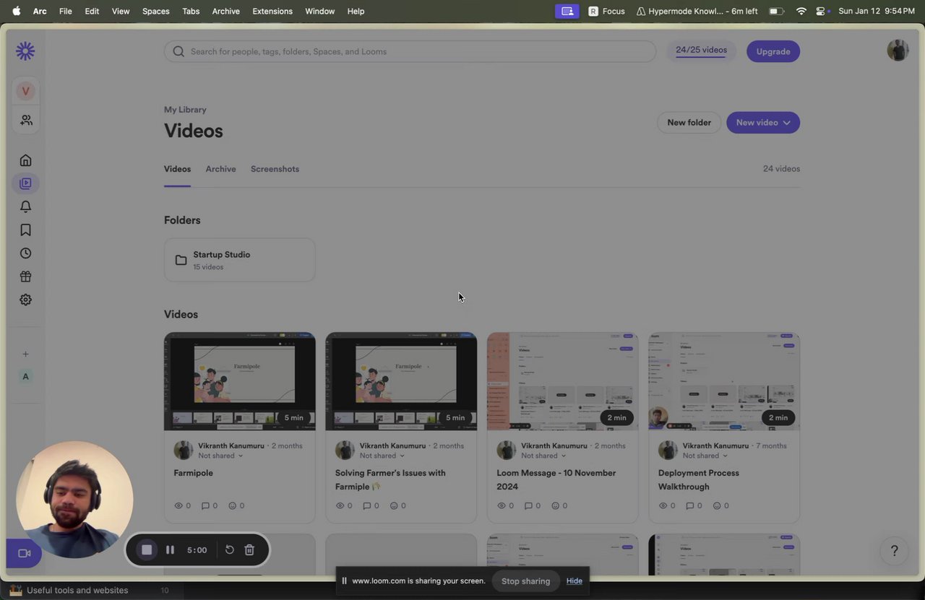Open the Loom Message 10 November thumbnail
This screenshot has height=600, width=925.
point(562,381)
